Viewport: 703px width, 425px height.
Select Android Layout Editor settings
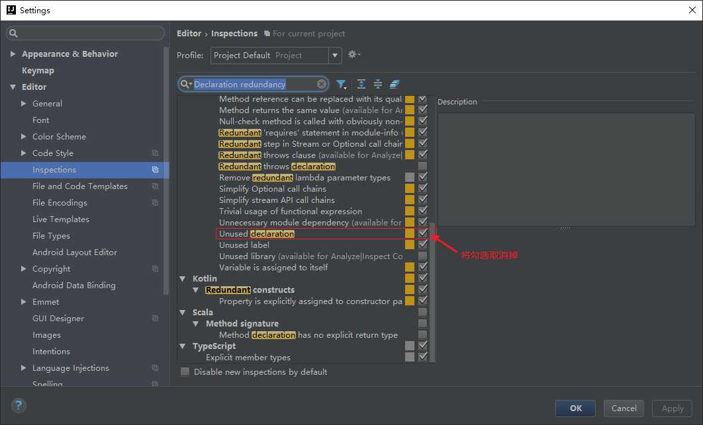pyautogui.click(x=75, y=252)
